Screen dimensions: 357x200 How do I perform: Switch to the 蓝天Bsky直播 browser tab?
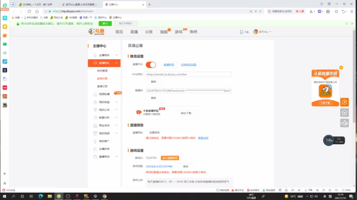pyautogui.click(x=81, y=4)
